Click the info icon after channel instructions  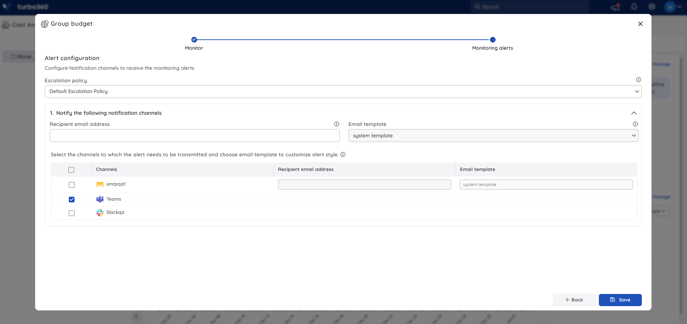(x=343, y=154)
